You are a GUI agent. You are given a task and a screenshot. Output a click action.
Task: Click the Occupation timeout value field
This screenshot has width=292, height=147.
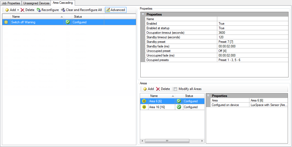[x=253, y=33]
